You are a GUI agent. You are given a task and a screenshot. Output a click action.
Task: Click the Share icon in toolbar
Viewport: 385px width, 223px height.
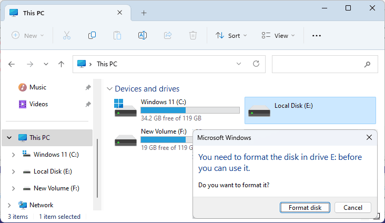pos(168,35)
